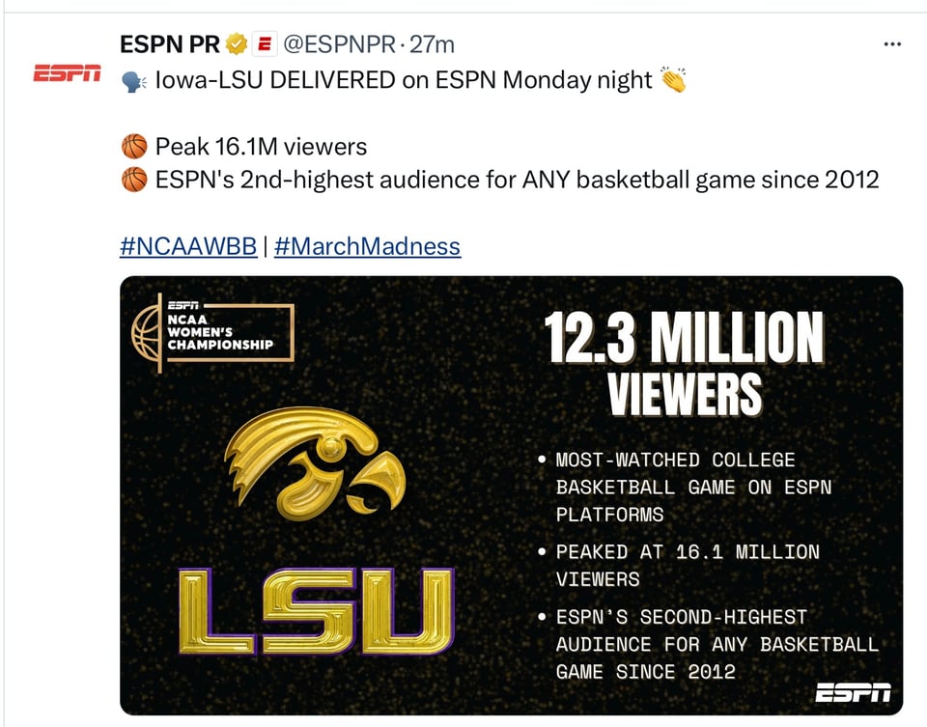The width and height of the screenshot is (927, 727).
Task: Click the gold verified badge
Action: click(x=238, y=44)
